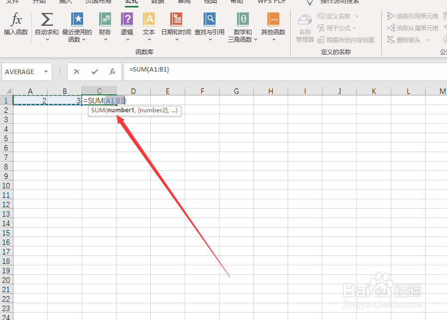Viewport: 447px width, 320px height.
Task: Click Trace Dependents (追踪从属单元格)
Action: [413, 28]
